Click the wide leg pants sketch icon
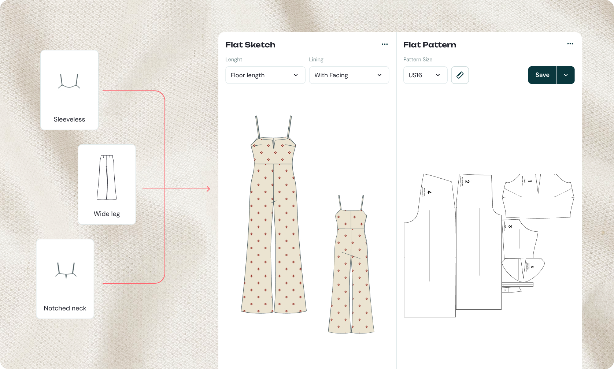The width and height of the screenshot is (614, 369). 107,178
